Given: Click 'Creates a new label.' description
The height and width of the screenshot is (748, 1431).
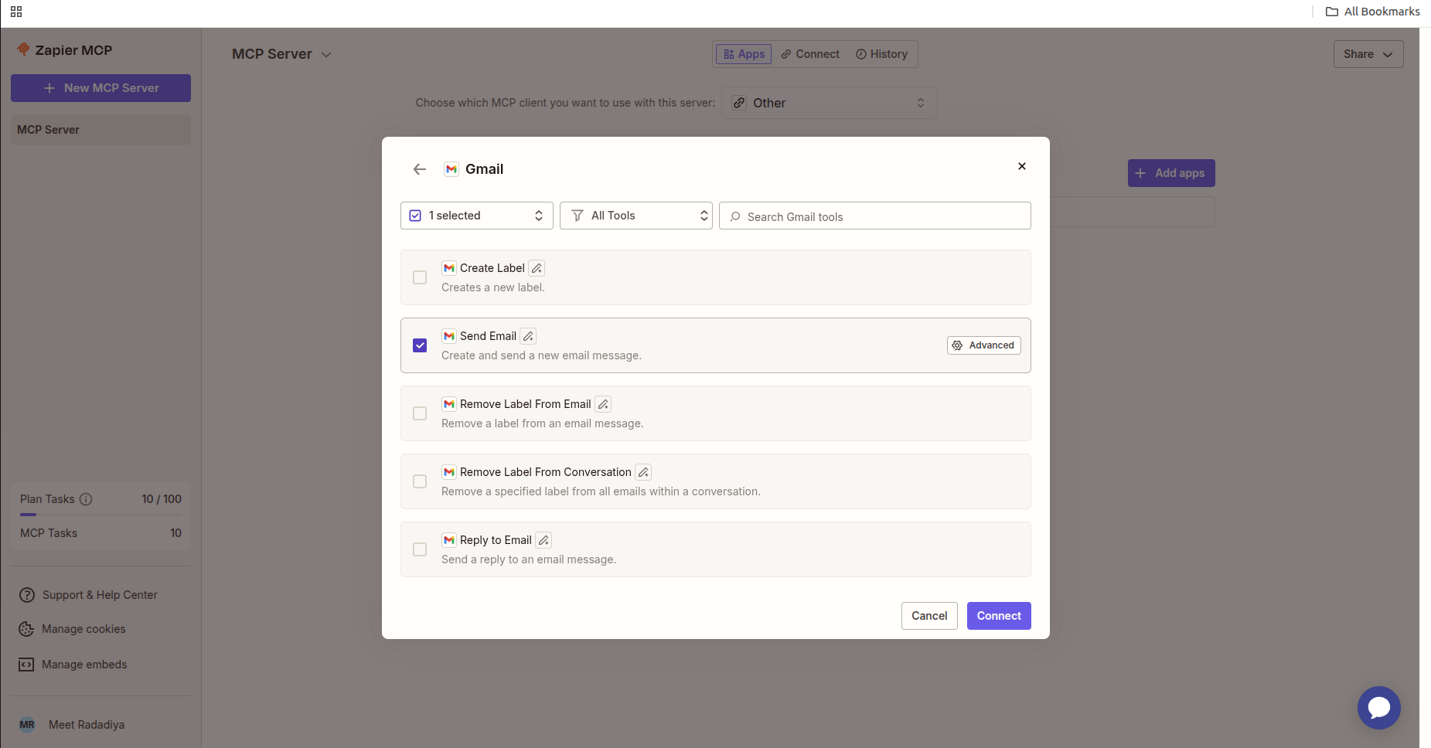Looking at the screenshot, I should click(x=493, y=287).
